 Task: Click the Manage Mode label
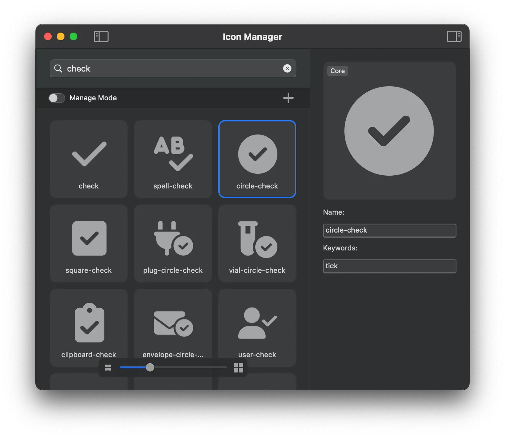tap(93, 98)
